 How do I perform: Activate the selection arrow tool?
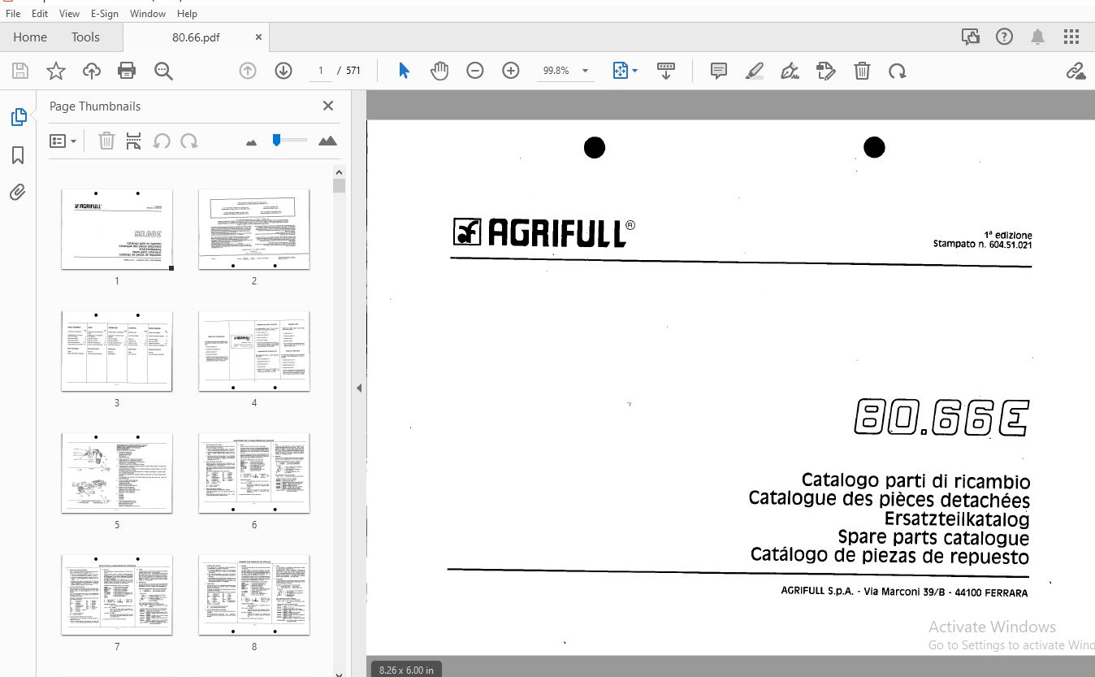coord(404,71)
